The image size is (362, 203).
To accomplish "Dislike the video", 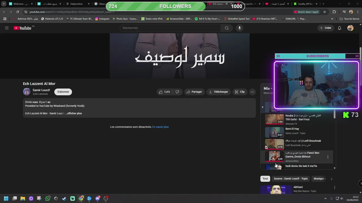I will coord(177,92).
